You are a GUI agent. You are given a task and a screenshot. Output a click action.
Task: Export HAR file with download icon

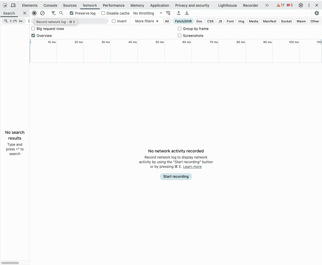[187, 13]
